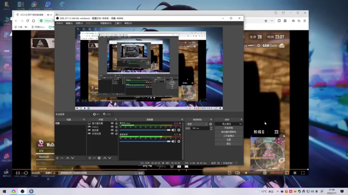Toggle visibility of the third source row
This screenshot has height=195, width=348.
point(112,130)
